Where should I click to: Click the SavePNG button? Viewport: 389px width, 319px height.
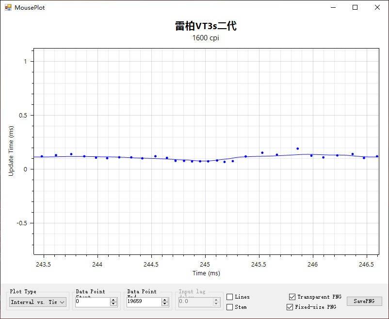pyautogui.click(x=364, y=301)
